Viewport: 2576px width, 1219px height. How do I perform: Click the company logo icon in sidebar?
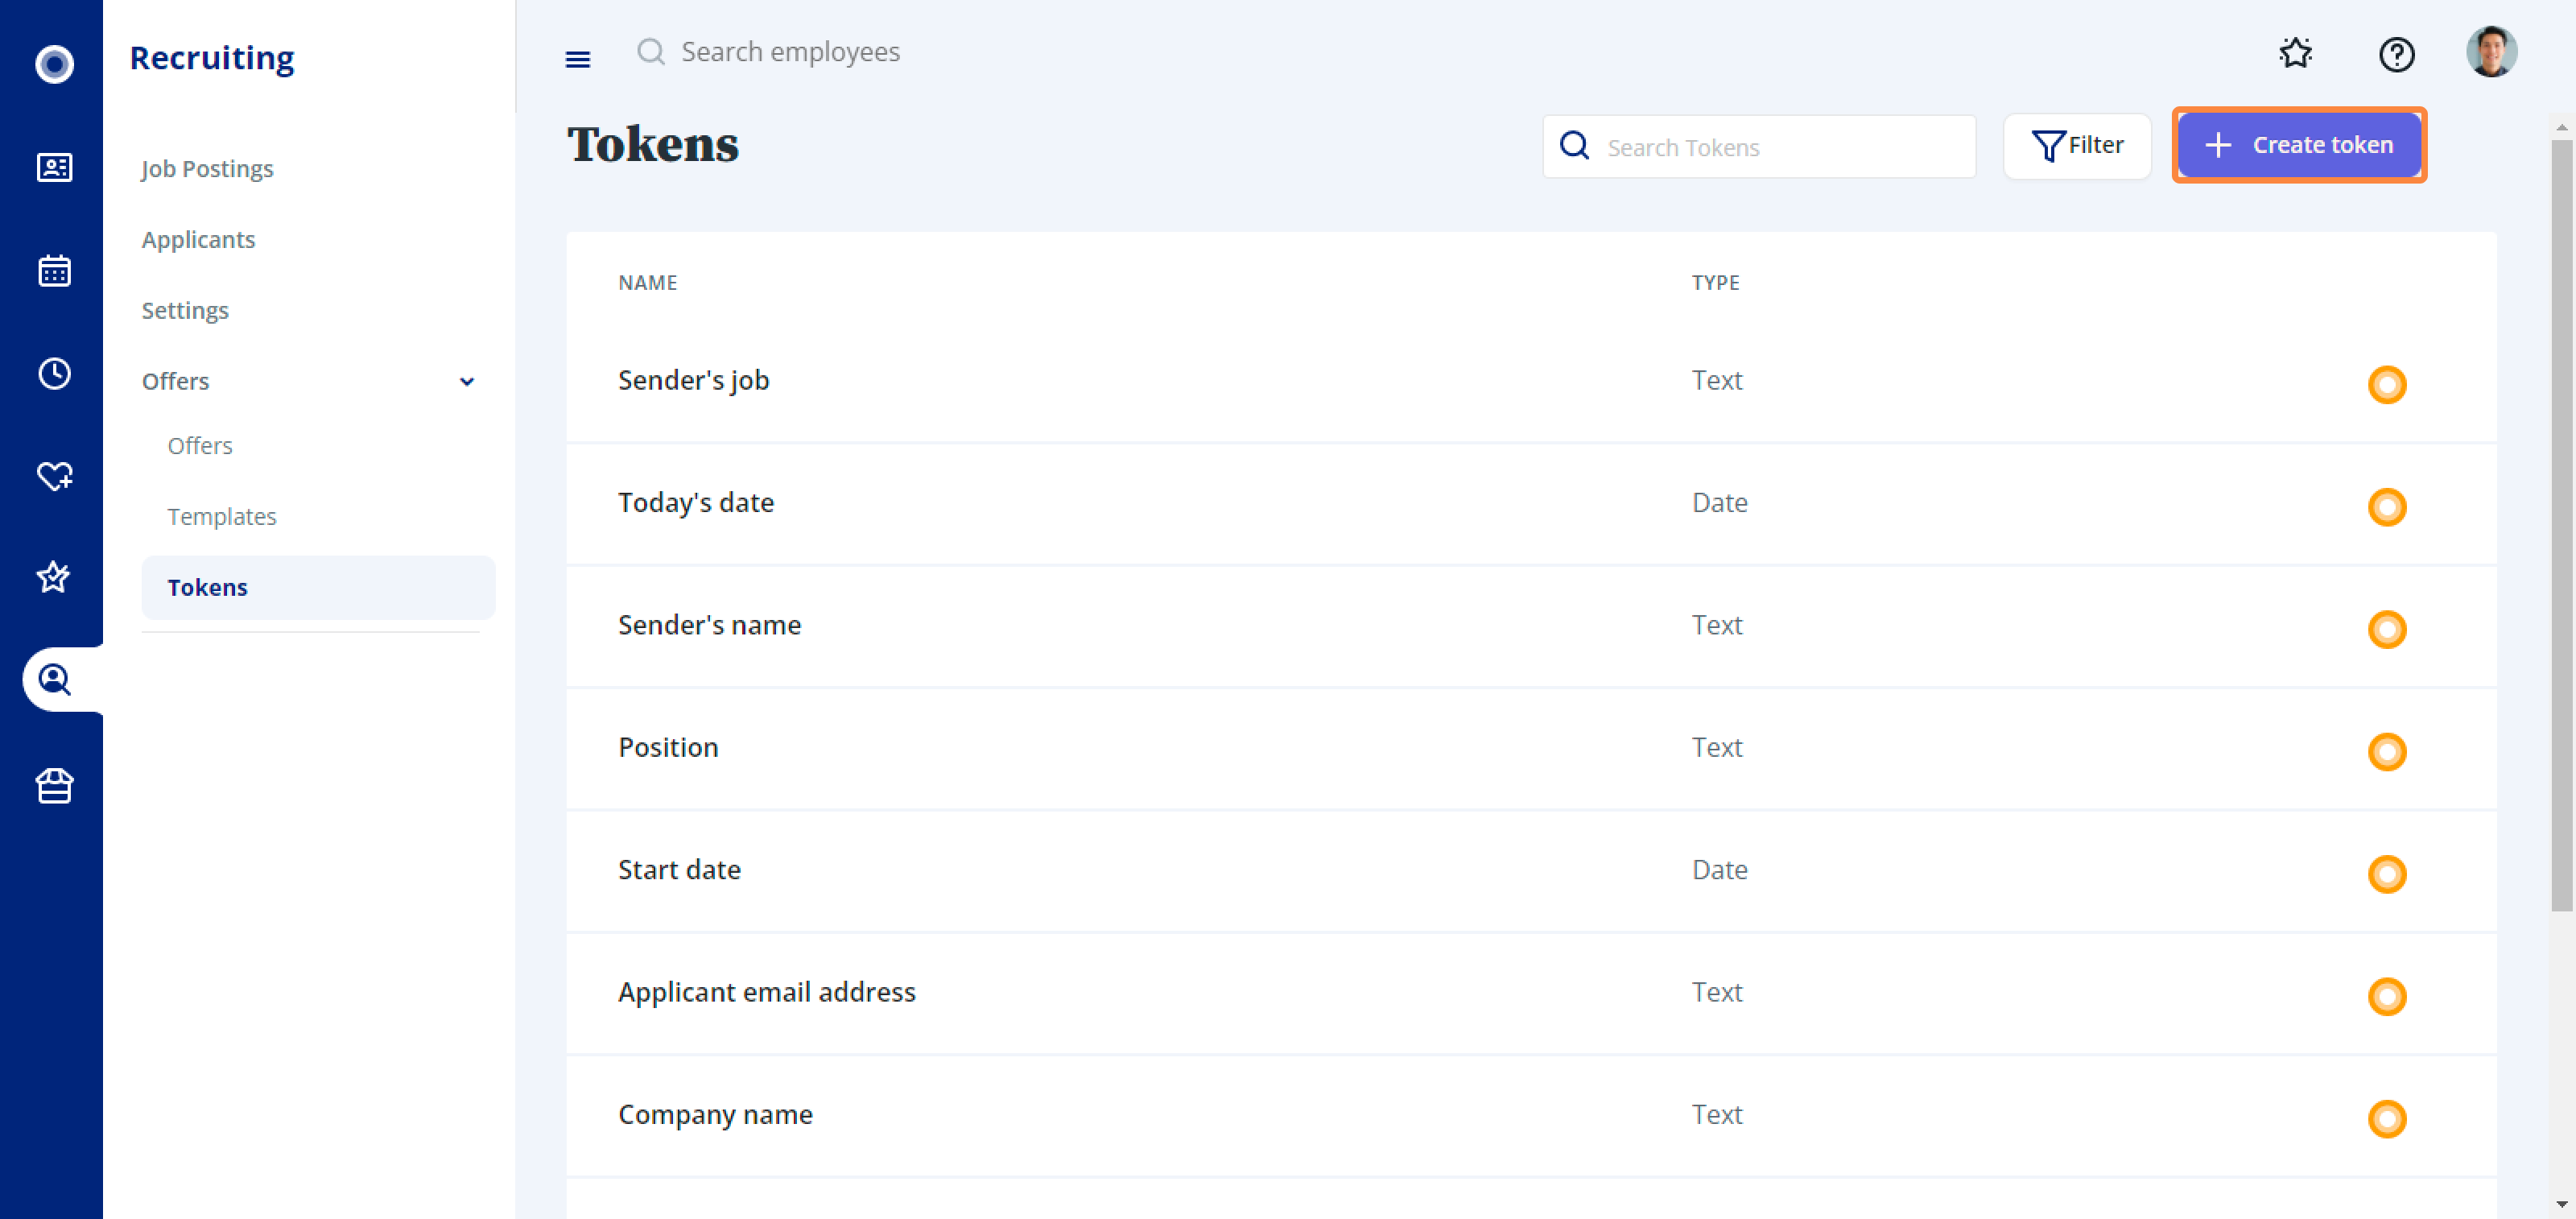54,64
